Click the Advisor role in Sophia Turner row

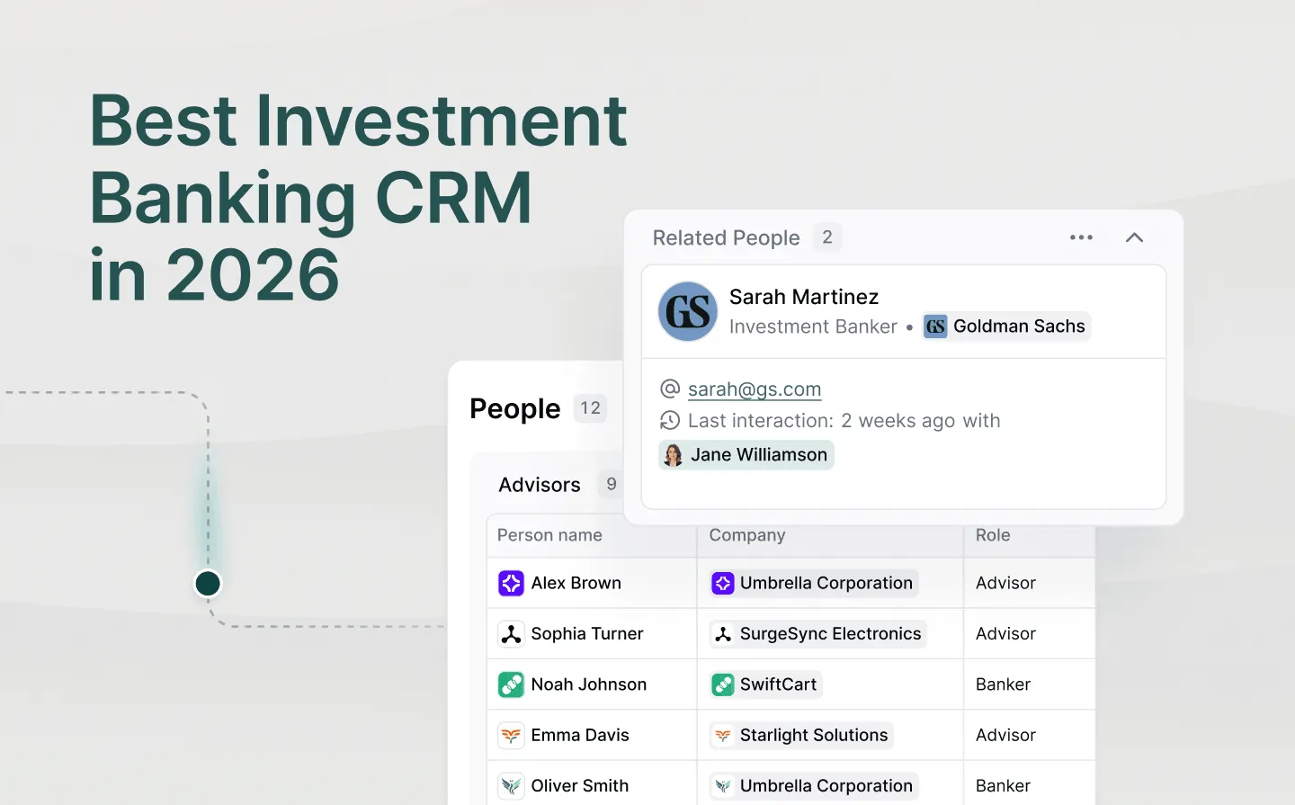pyautogui.click(x=1005, y=634)
